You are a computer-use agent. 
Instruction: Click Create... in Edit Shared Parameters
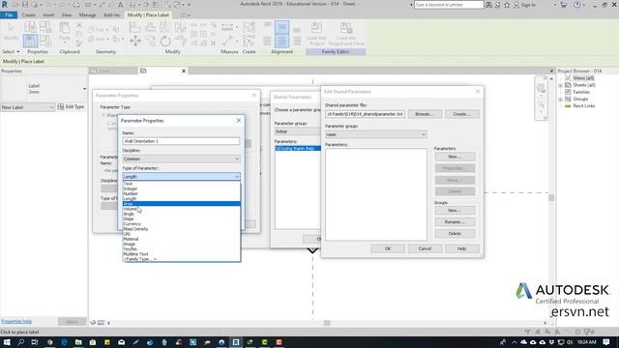coord(462,114)
